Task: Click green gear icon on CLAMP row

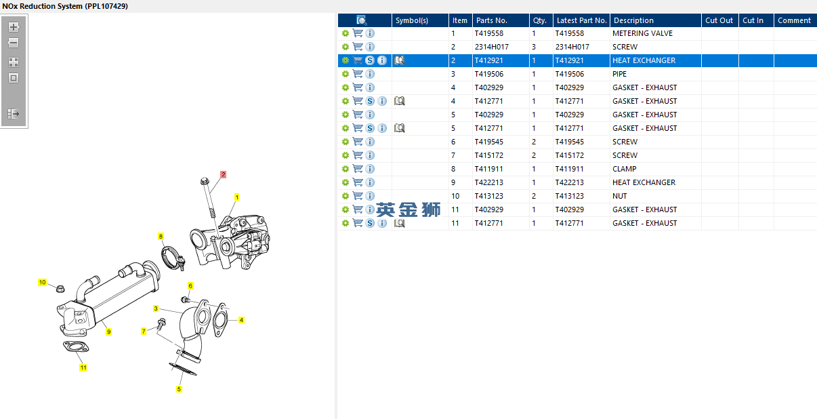Action: (345, 169)
